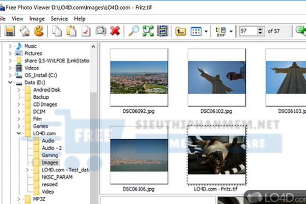Screen dimensions: 306x204
Task: Expand the LO4D.com - Test_data folder
Action: pos(28,170)
